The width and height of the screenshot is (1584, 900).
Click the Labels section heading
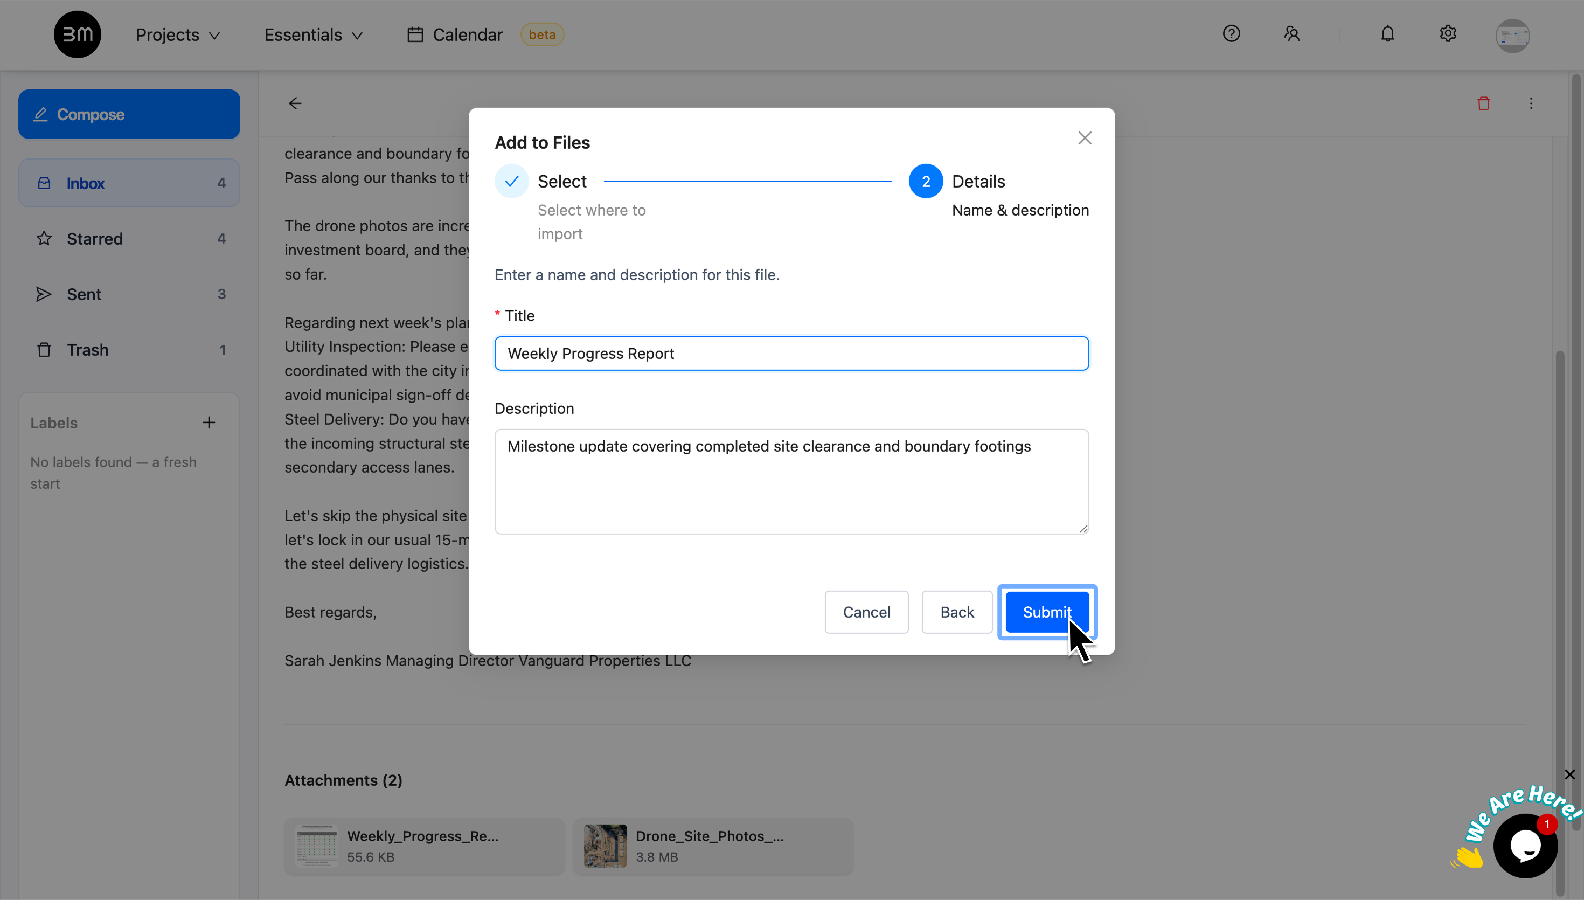point(54,423)
